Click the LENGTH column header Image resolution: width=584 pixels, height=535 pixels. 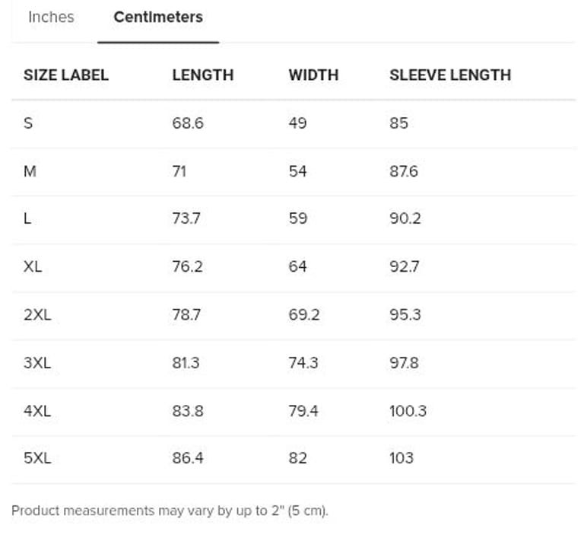(202, 75)
